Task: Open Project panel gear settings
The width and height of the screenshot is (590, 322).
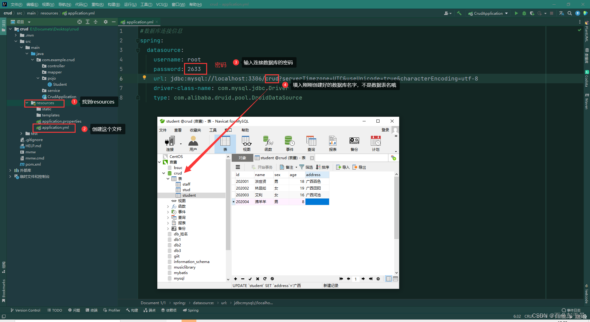Action: 106,22
